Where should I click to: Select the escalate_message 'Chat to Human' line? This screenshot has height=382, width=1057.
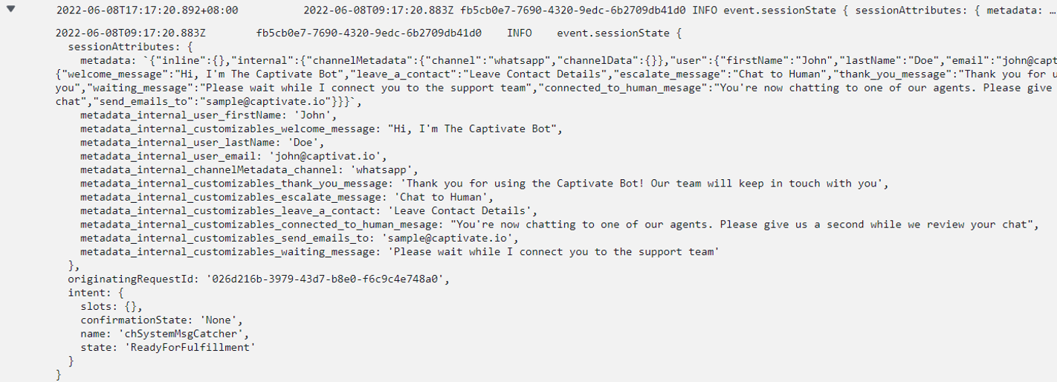pos(287,197)
